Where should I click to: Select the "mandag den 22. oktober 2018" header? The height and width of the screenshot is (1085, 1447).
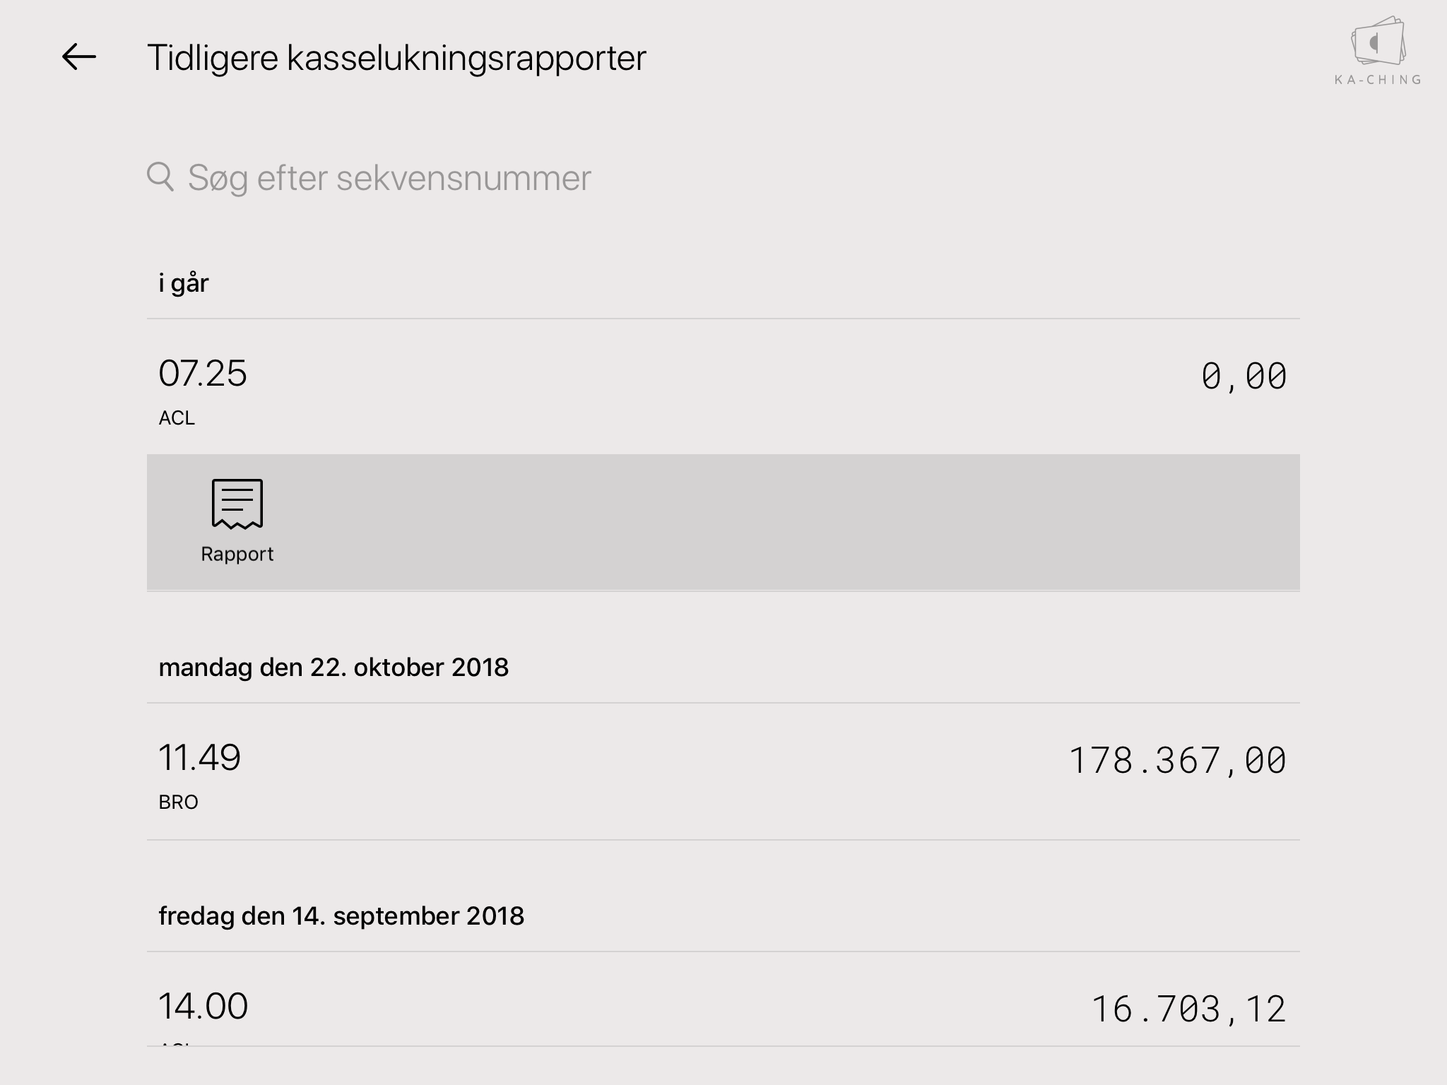pyautogui.click(x=333, y=668)
